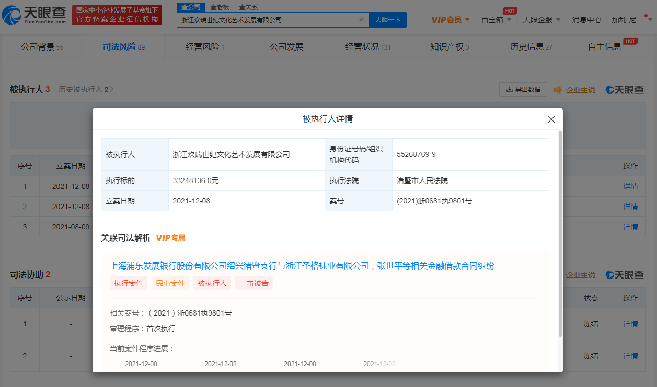Select the 公司背景 tab
Image resolution: width=657 pixels, height=387 pixels.
point(42,47)
